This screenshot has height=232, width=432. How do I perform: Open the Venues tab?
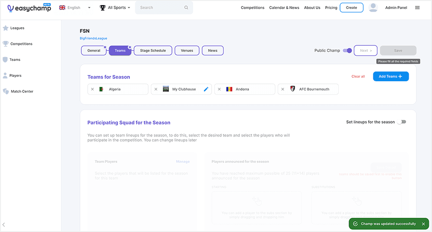point(187,51)
